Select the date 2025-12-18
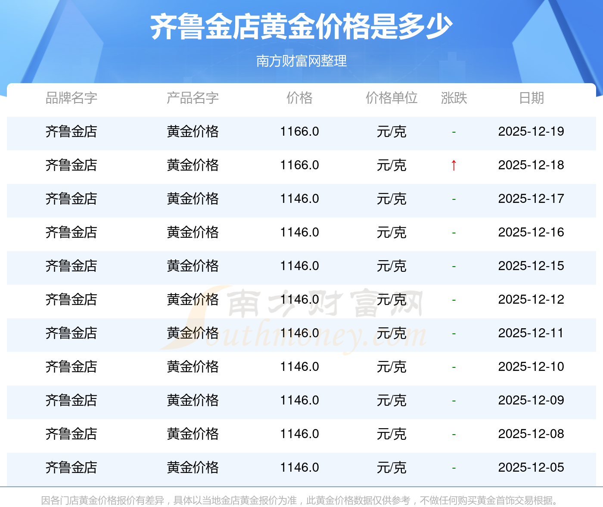The image size is (603, 507). [x=531, y=165]
